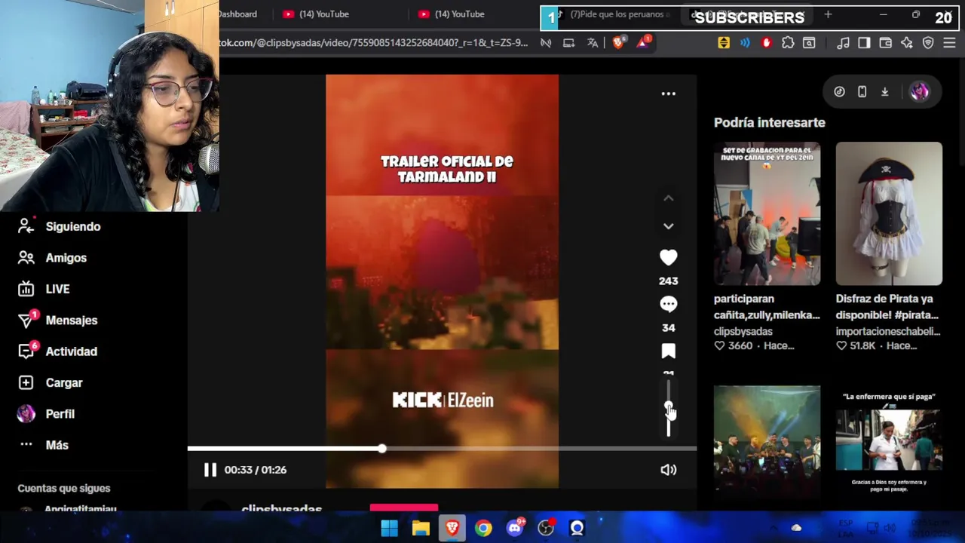Click the Siguiendo people icon
This screenshot has width=965, height=543.
tap(26, 226)
